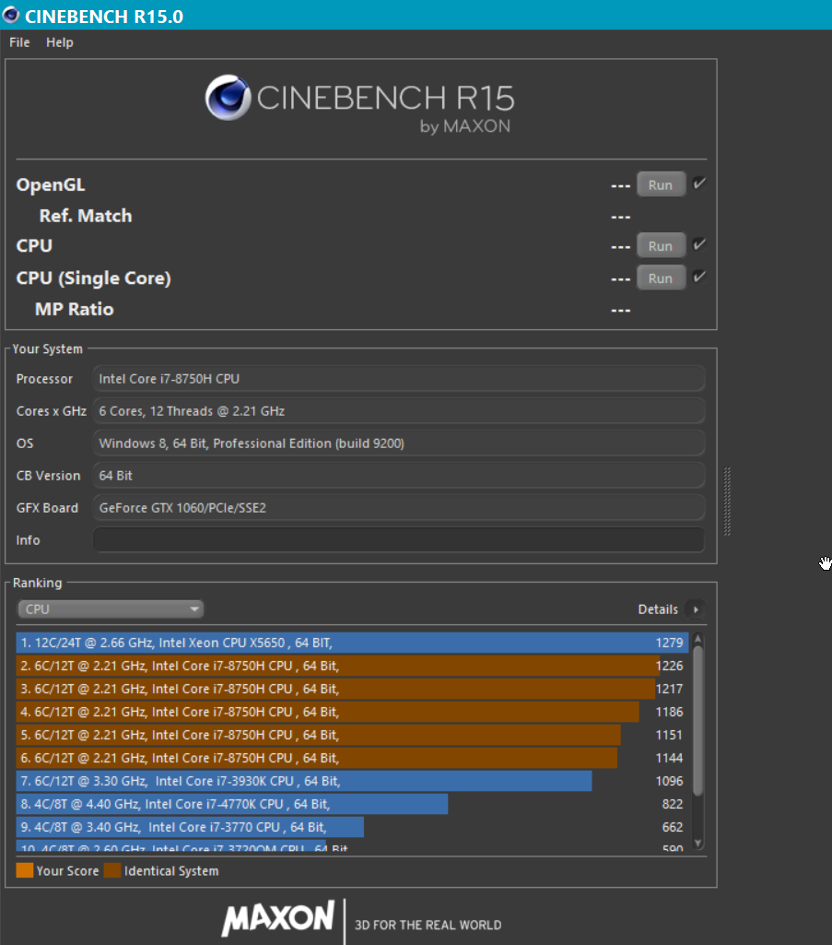Select ranking entry i7-4770K score 822
The width and height of the screenshot is (832, 945).
tap(353, 804)
